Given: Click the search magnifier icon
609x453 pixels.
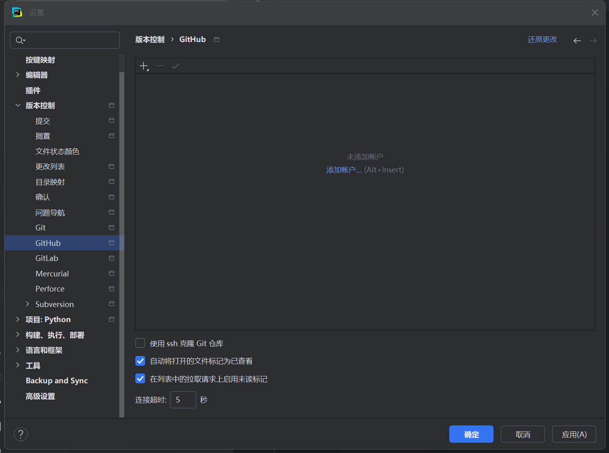Looking at the screenshot, I should point(20,40).
